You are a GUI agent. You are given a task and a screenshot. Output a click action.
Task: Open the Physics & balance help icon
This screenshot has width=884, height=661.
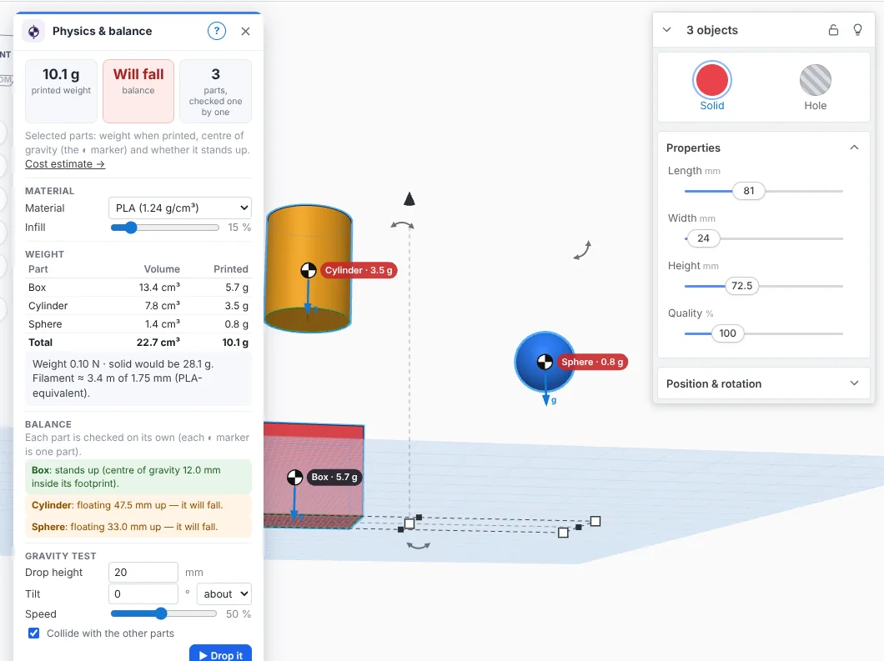click(x=217, y=31)
